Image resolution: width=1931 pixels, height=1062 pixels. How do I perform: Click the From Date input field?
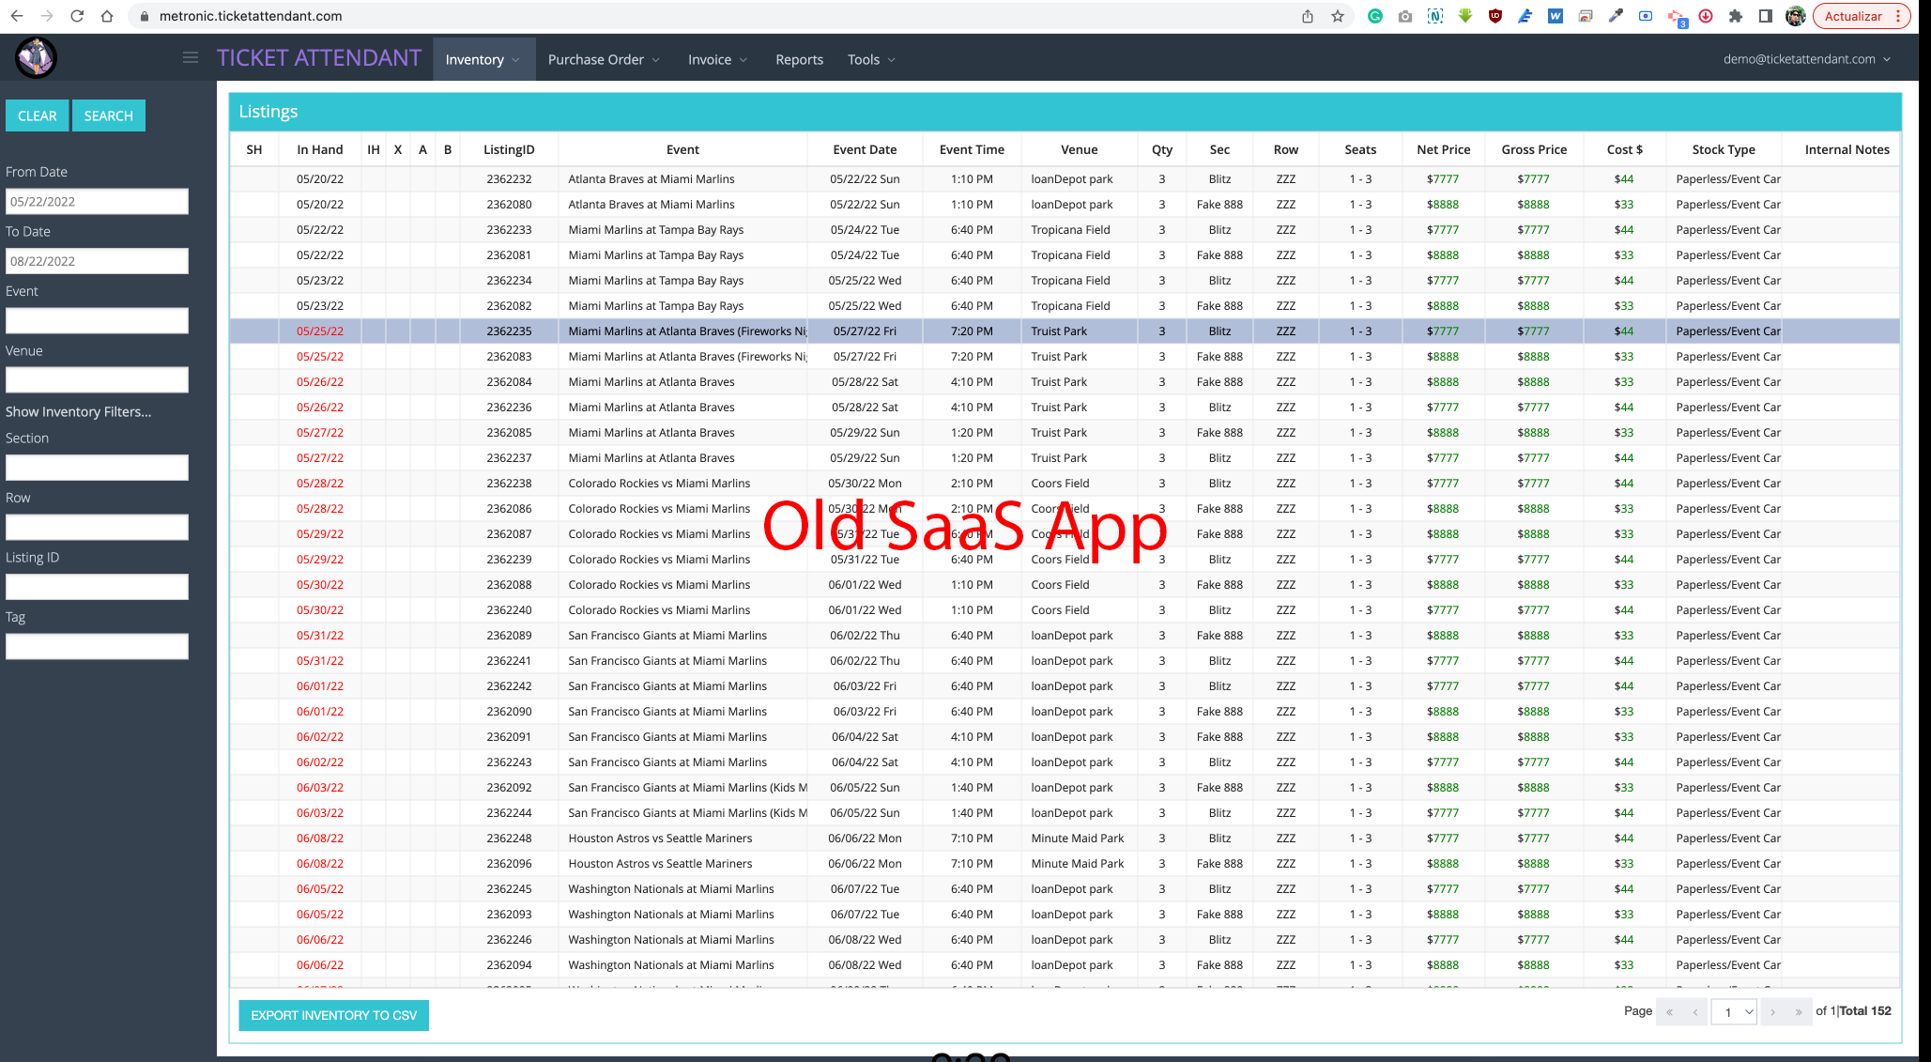click(x=97, y=201)
